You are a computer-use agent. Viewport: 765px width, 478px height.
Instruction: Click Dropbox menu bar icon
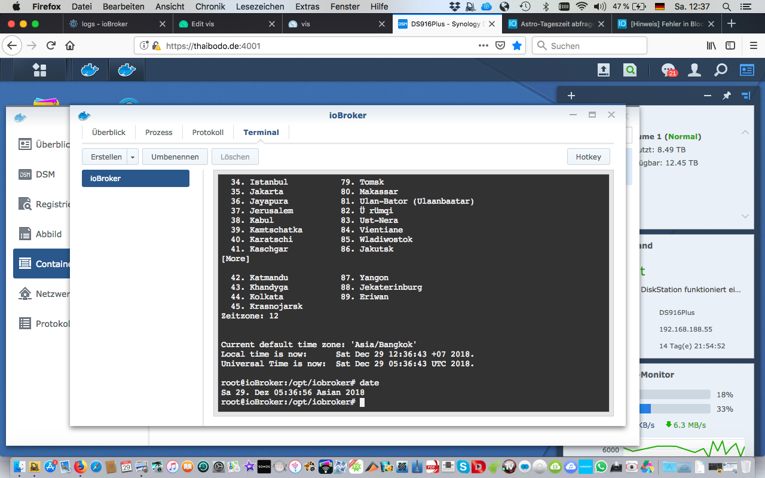[x=455, y=7]
